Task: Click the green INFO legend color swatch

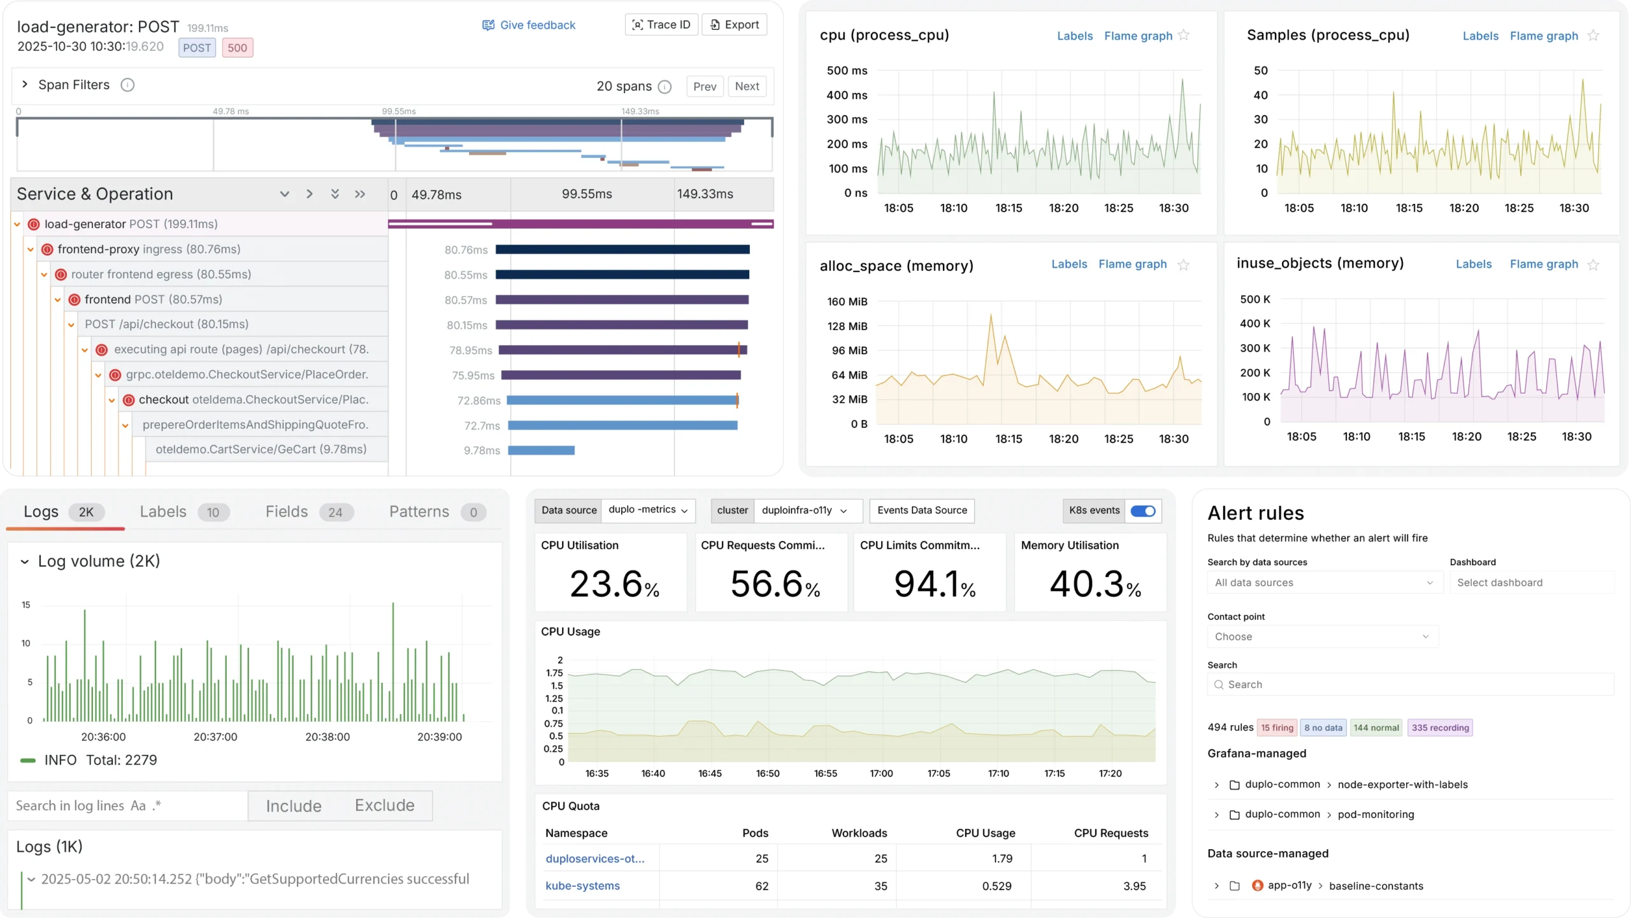Action: [x=27, y=760]
